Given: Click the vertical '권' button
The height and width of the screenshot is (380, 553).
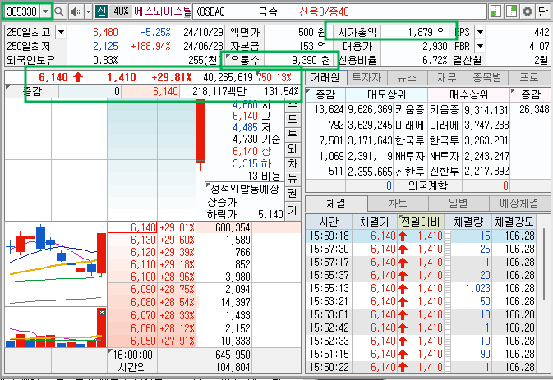Looking at the screenshot, I should tap(293, 194).
